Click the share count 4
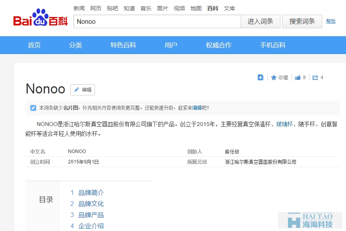The height and width of the screenshot is (231, 346). point(322,78)
